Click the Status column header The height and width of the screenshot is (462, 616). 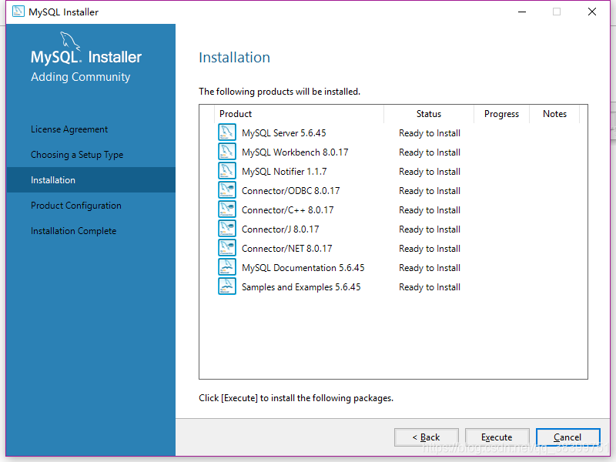[x=429, y=114]
